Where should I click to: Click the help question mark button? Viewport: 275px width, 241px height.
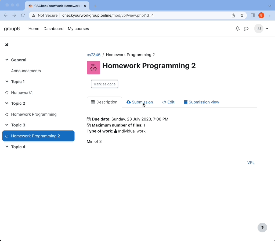262,228
